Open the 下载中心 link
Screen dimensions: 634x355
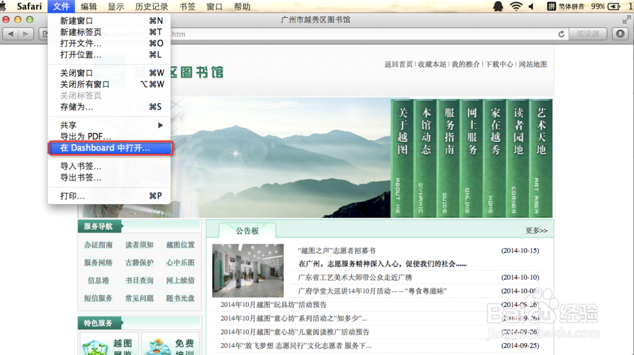[499, 64]
